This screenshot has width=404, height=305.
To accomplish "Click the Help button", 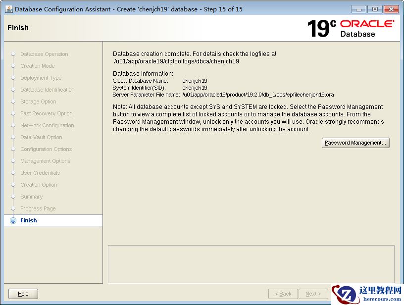I will (x=23, y=294).
